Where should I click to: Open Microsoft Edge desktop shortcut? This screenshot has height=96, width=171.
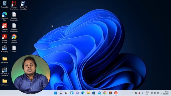[5, 17]
